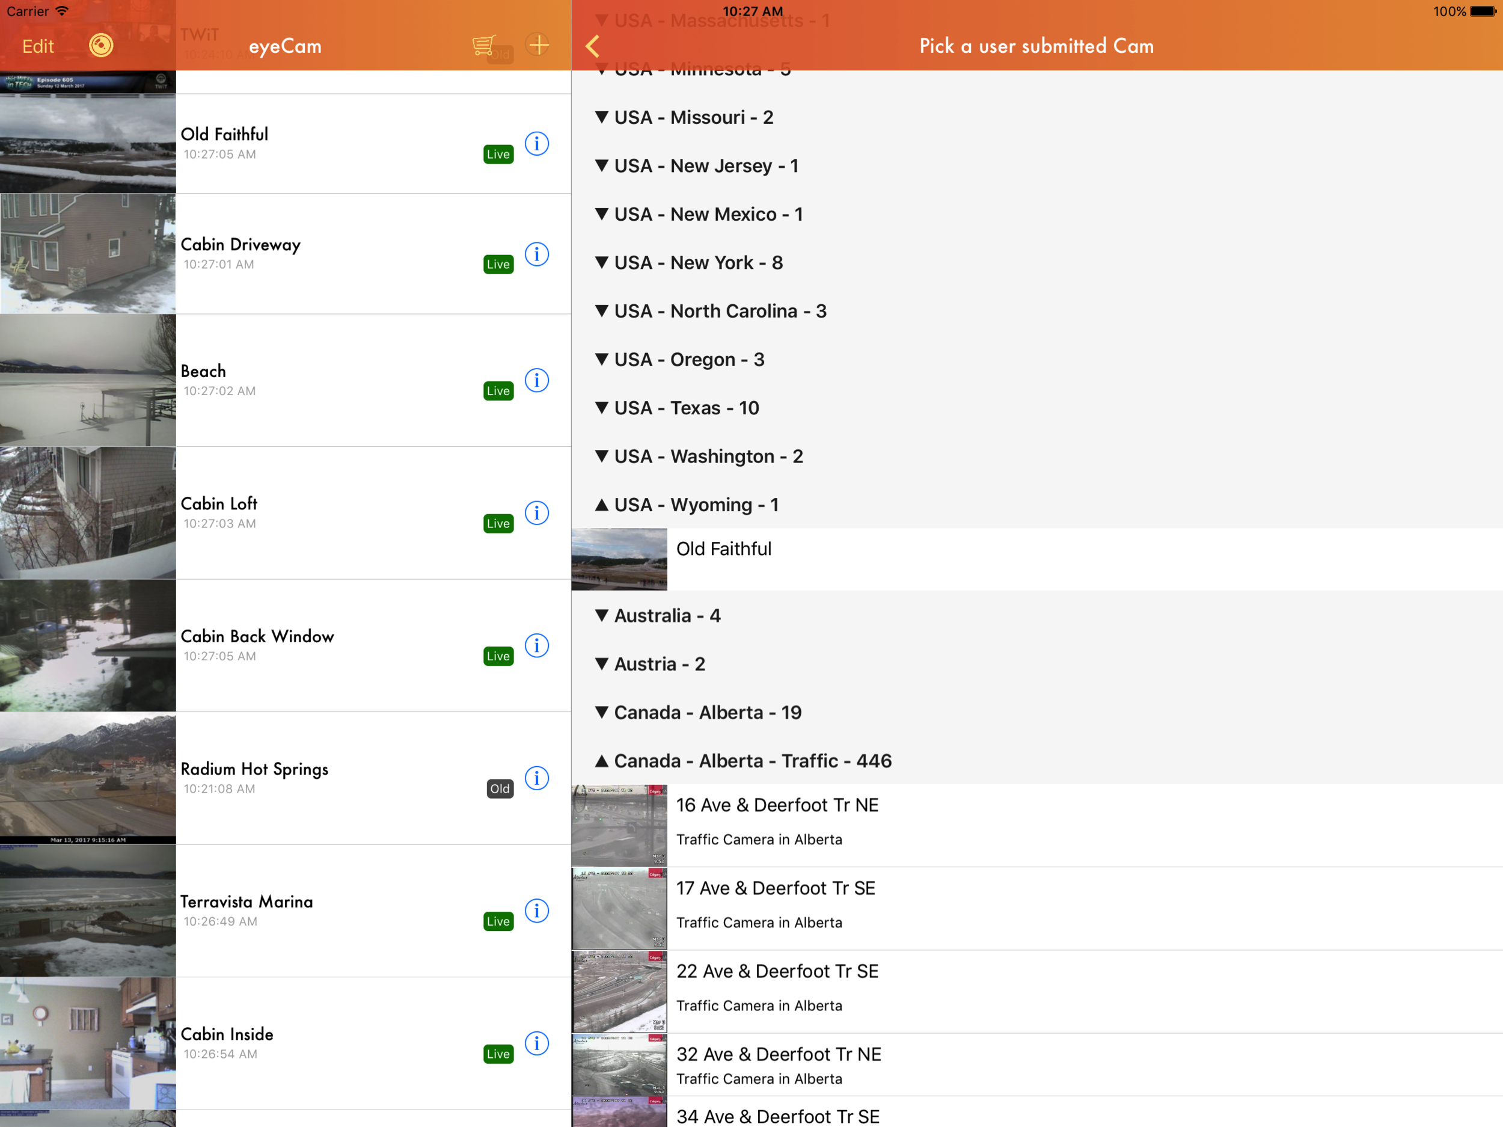Open 32 Ave & Deerfoot Tr NE thumbnail
This screenshot has height=1127, width=1503.
[619, 1064]
